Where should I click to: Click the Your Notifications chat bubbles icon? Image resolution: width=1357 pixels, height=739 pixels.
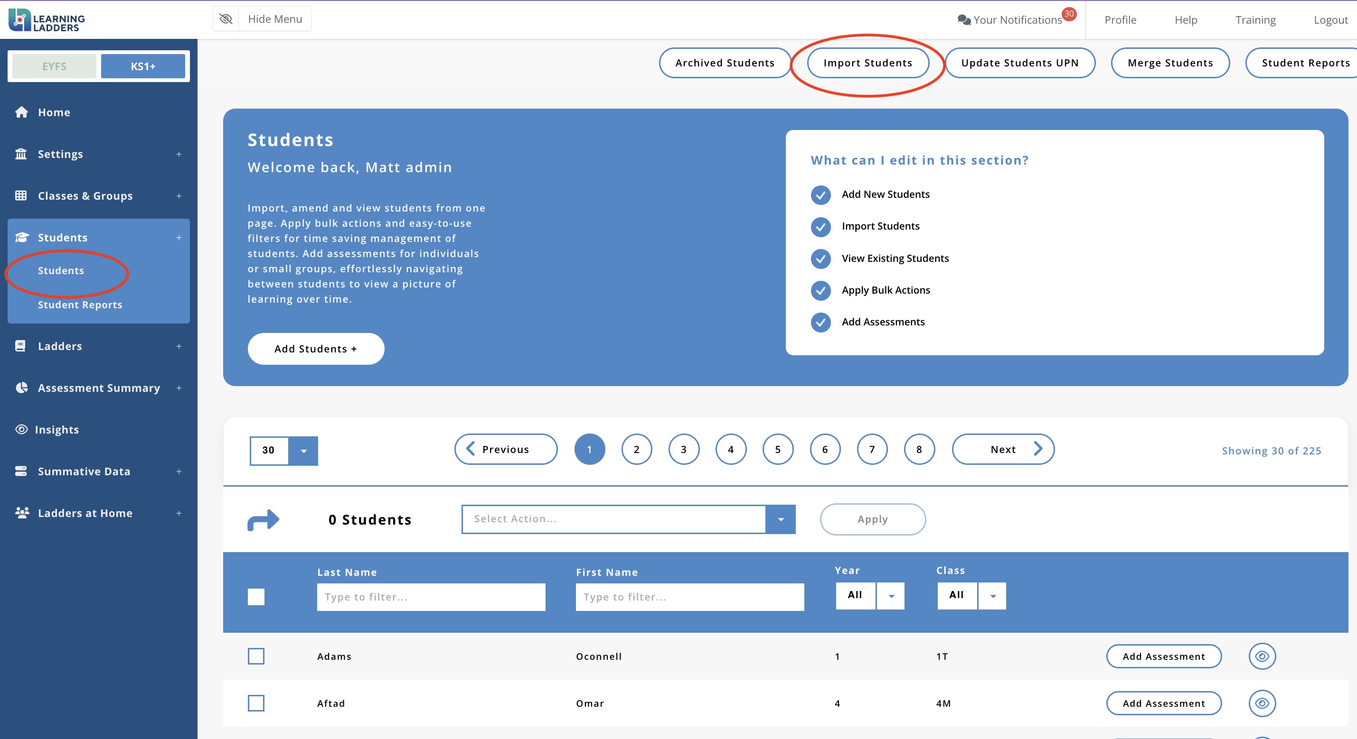(964, 20)
